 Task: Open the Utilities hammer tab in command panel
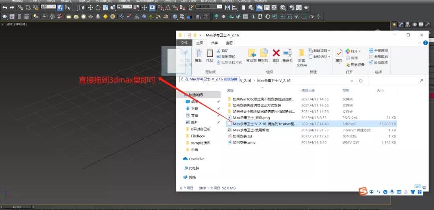coord(427,25)
